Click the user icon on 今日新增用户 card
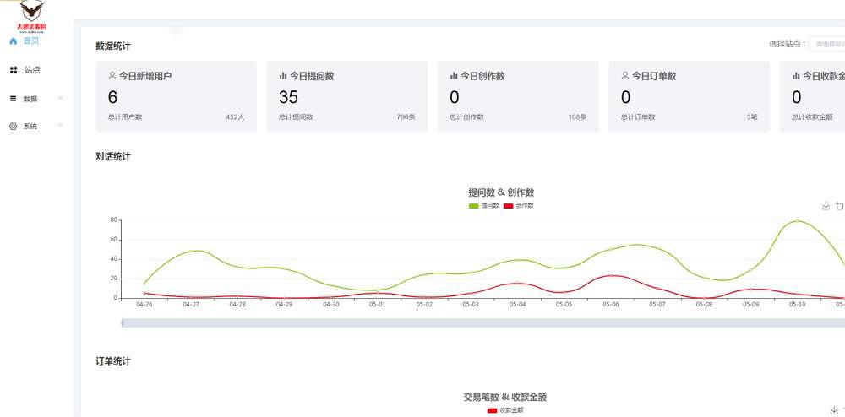 [112, 76]
